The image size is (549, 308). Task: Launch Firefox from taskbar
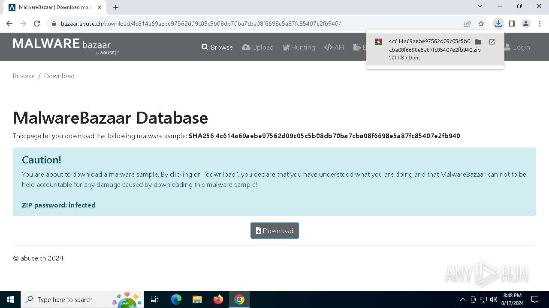(x=218, y=299)
